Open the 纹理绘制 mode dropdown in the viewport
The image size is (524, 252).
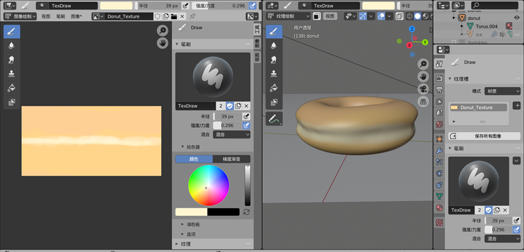click(x=288, y=16)
